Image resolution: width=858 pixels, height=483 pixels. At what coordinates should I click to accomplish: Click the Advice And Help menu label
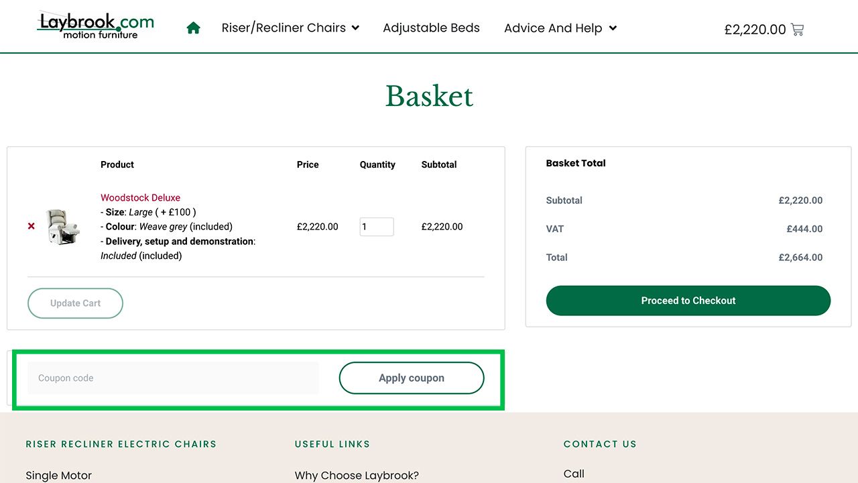[x=553, y=28]
